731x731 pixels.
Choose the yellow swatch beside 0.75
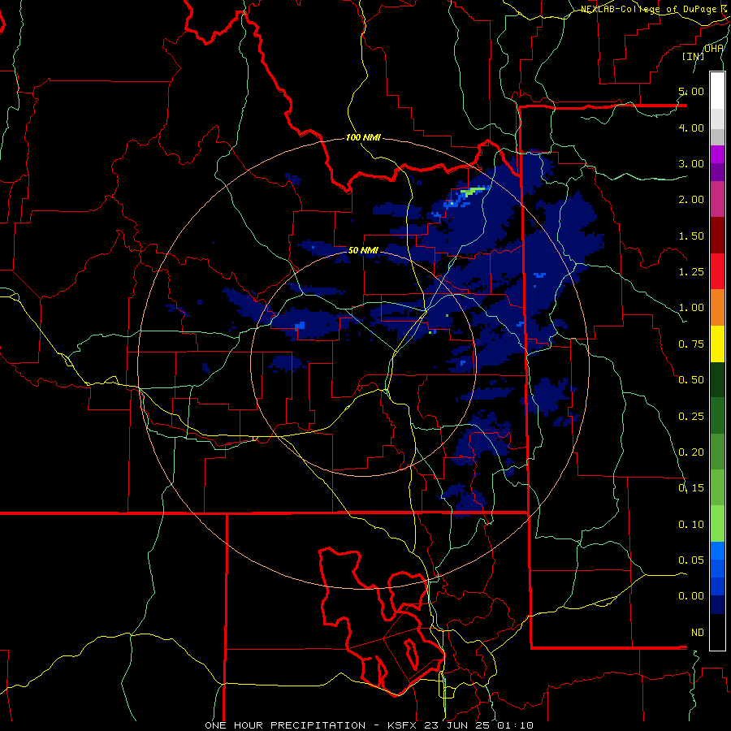pyautogui.click(x=717, y=344)
